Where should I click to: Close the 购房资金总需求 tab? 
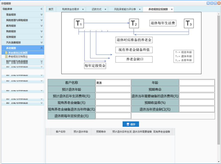[83, 9]
